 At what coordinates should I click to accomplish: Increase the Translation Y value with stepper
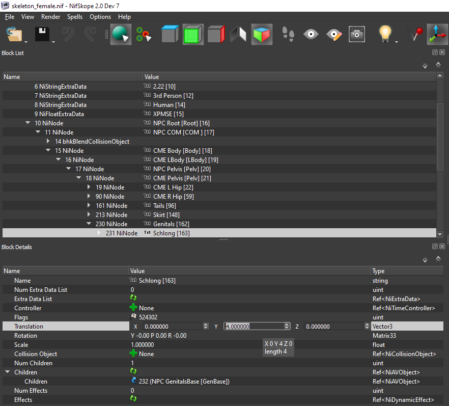(287, 324)
